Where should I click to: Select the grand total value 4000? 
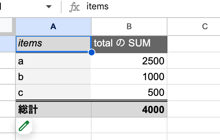[129, 109]
